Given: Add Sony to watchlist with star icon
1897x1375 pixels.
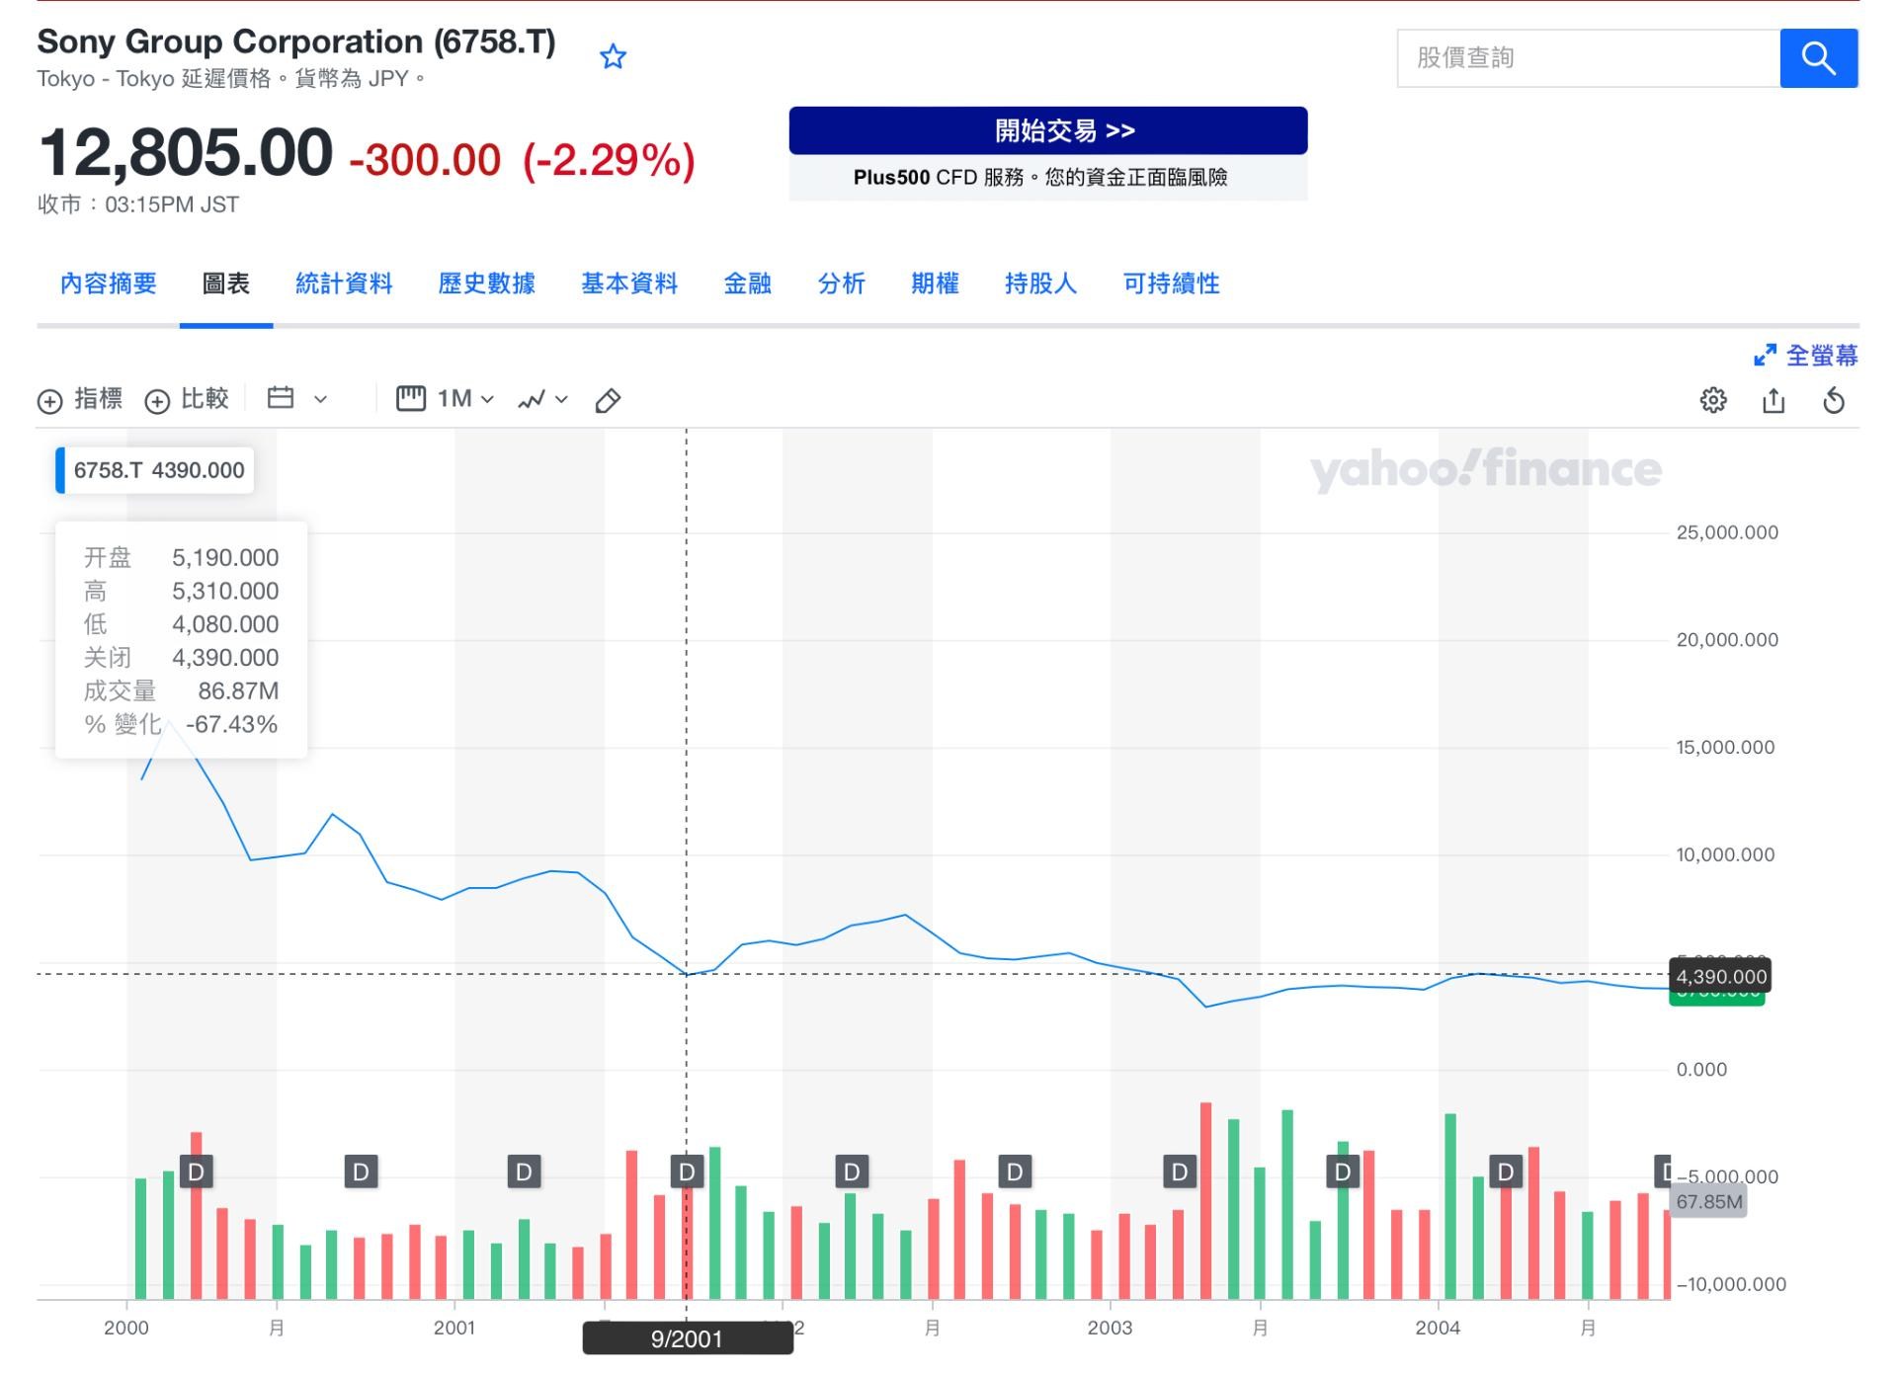Looking at the screenshot, I should click(613, 57).
